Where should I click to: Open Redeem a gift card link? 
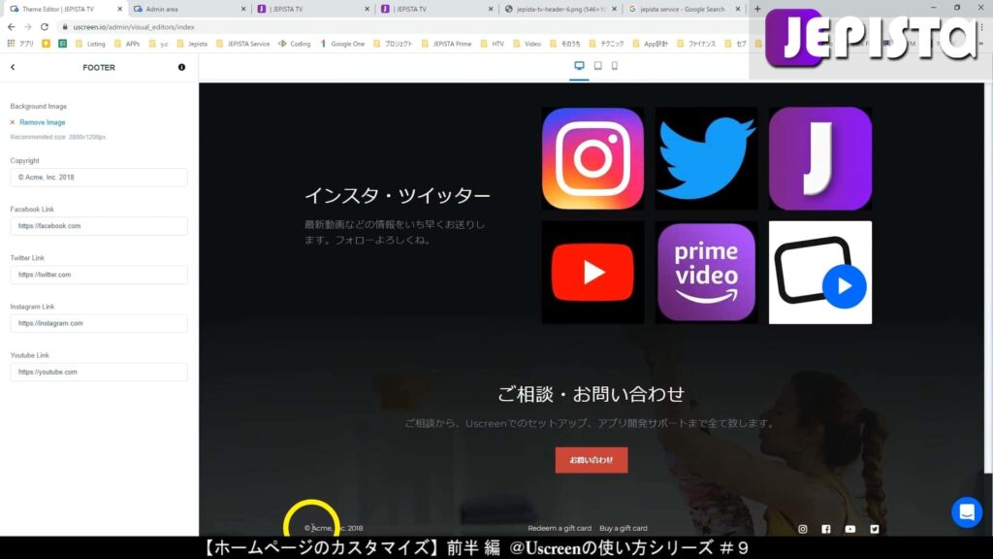tap(560, 528)
